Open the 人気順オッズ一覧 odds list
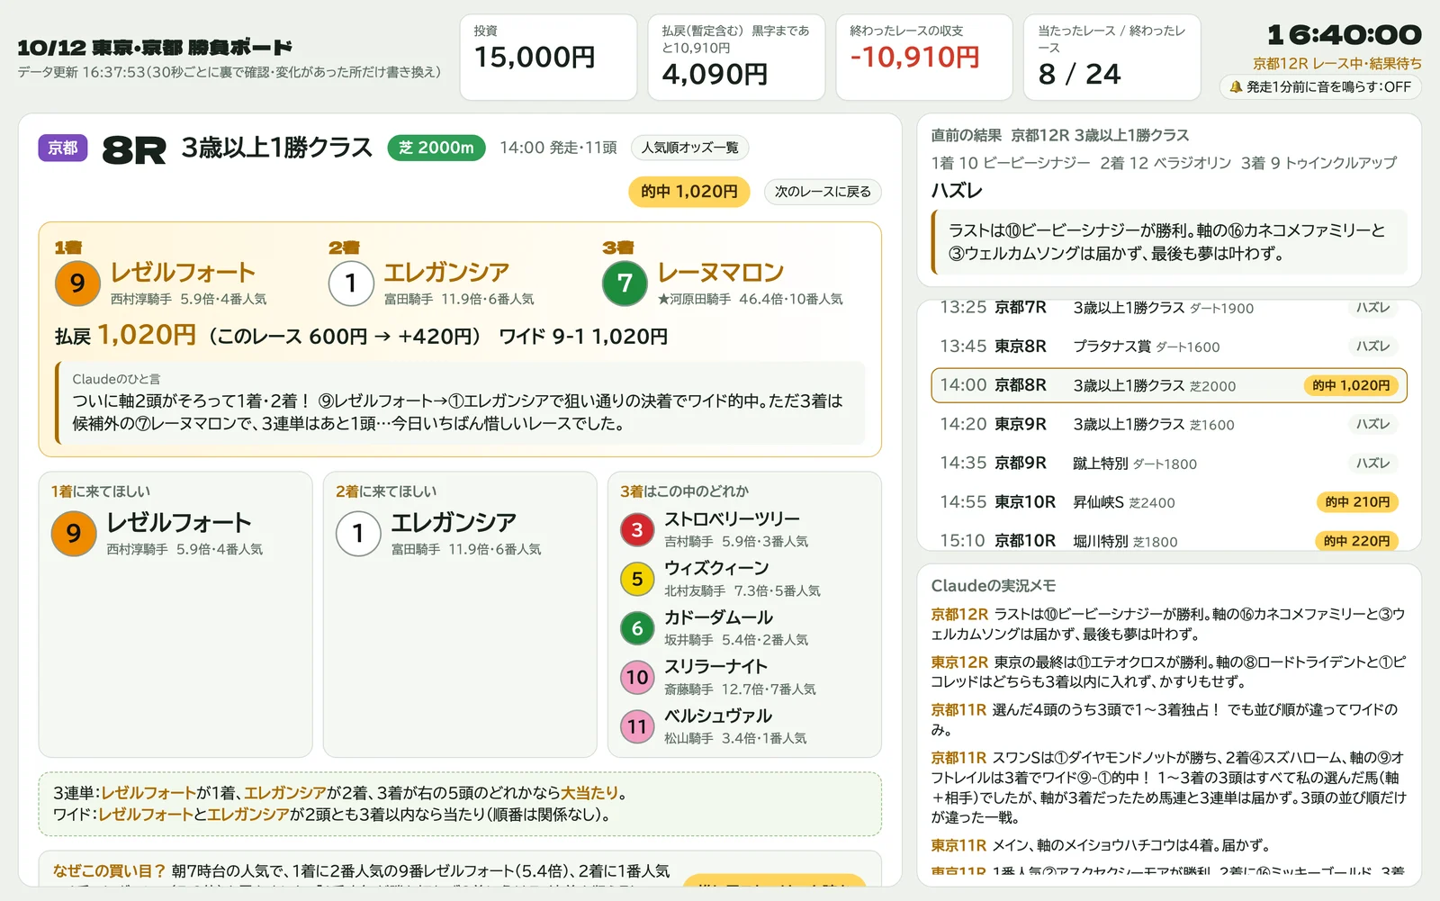The height and width of the screenshot is (901, 1440). [690, 148]
